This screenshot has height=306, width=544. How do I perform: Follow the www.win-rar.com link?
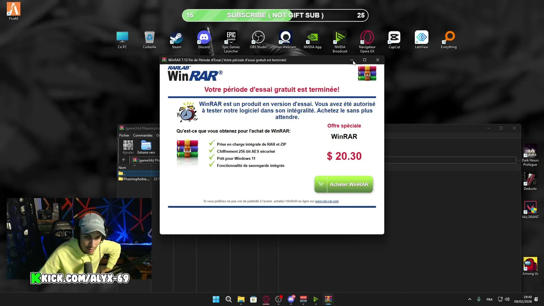(327, 201)
